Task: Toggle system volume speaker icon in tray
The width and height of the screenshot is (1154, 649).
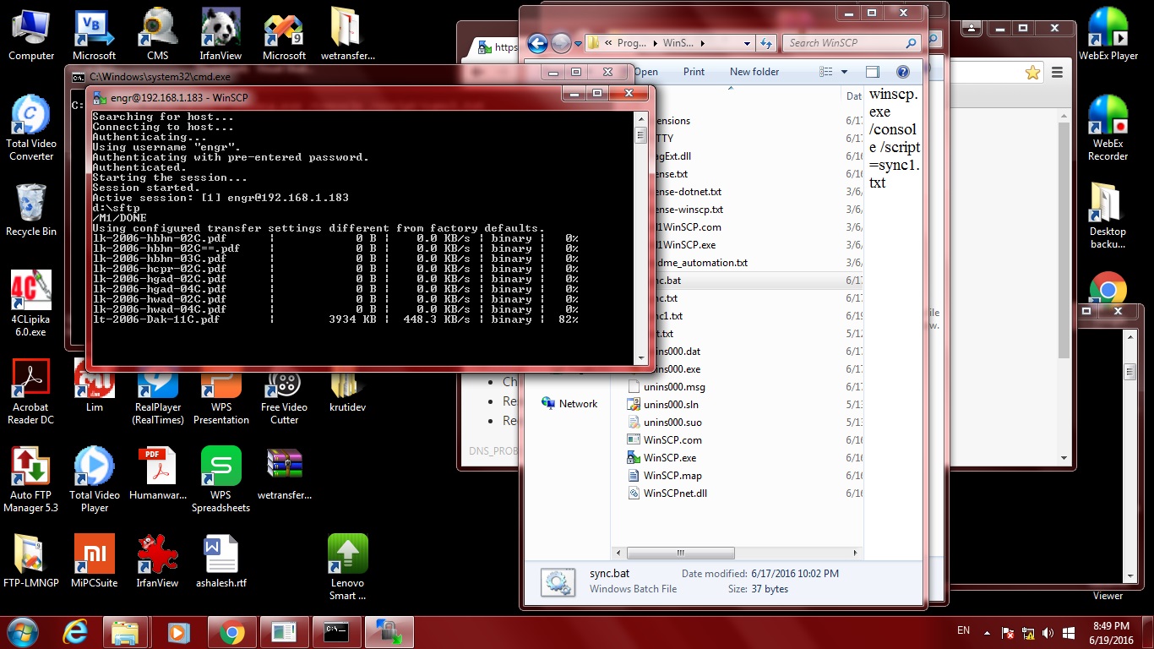Action: click(1048, 632)
